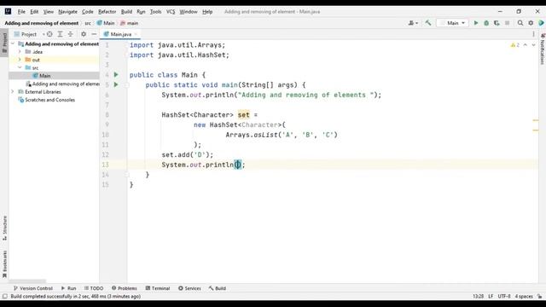Run with coverage icon in toolbar
This screenshot has width=546, height=307.
pyautogui.click(x=497, y=23)
